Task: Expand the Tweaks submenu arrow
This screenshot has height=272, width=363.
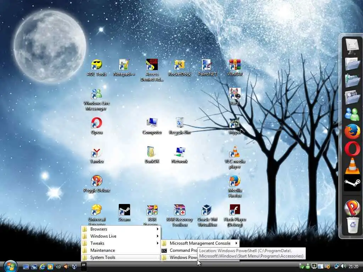Action: (158, 243)
